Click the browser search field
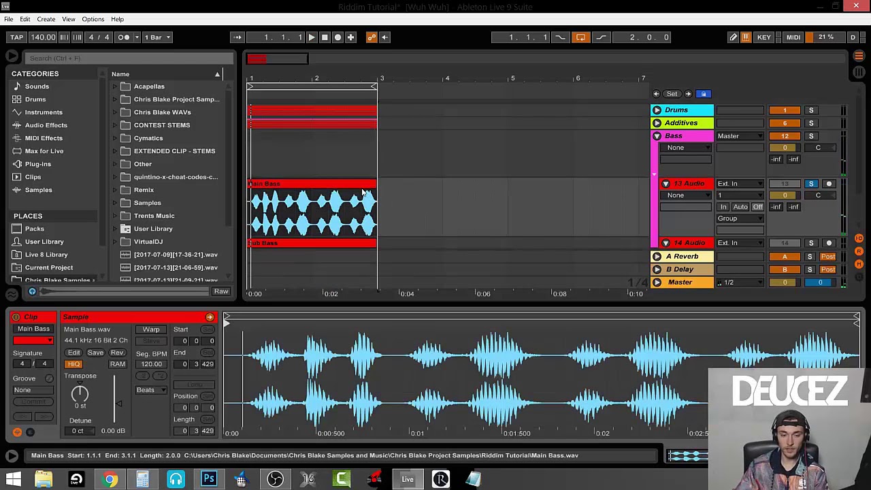This screenshot has width=871, height=490. [x=129, y=59]
